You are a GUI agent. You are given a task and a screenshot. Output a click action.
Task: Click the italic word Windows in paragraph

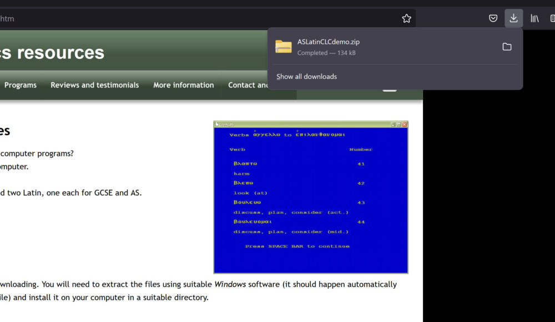pos(230,284)
